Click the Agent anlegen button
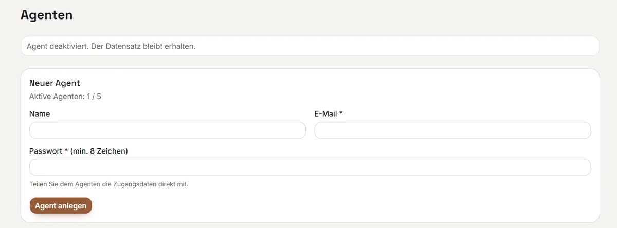 tap(61, 205)
